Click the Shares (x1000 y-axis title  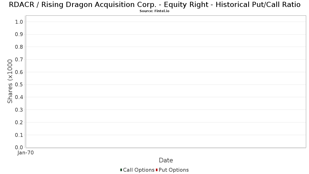[x=10, y=81]
